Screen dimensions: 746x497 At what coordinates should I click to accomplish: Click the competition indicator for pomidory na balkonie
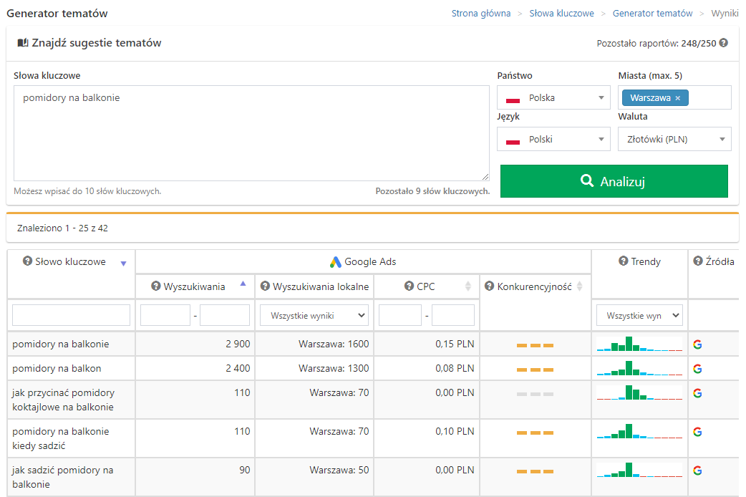tap(536, 345)
